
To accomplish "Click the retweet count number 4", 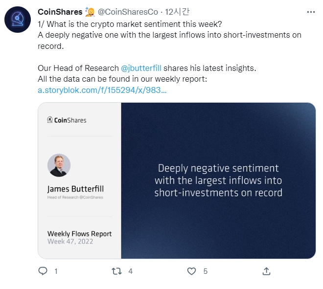I will 130,271.
